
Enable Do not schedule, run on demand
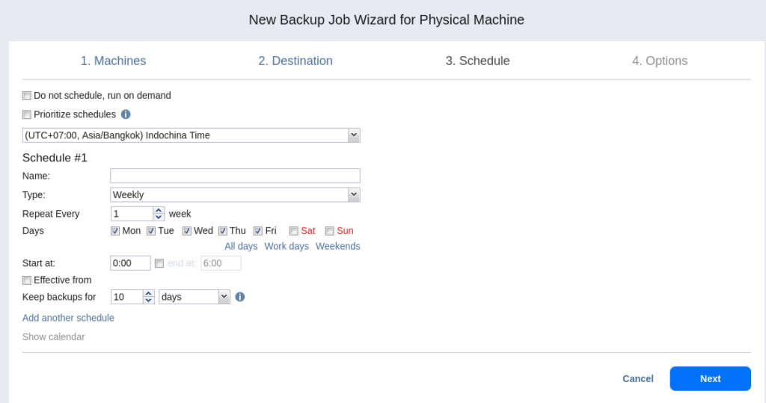pyautogui.click(x=27, y=96)
